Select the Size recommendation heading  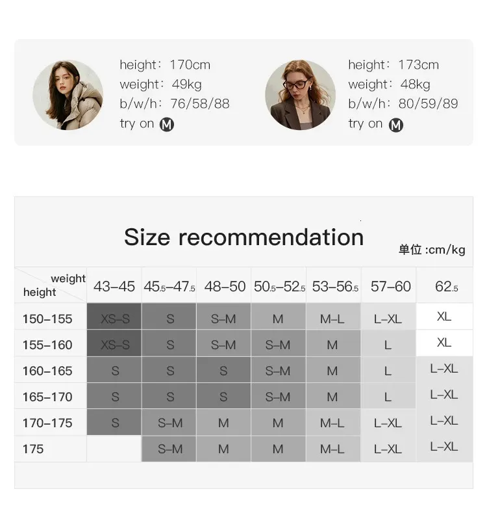click(243, 237)
